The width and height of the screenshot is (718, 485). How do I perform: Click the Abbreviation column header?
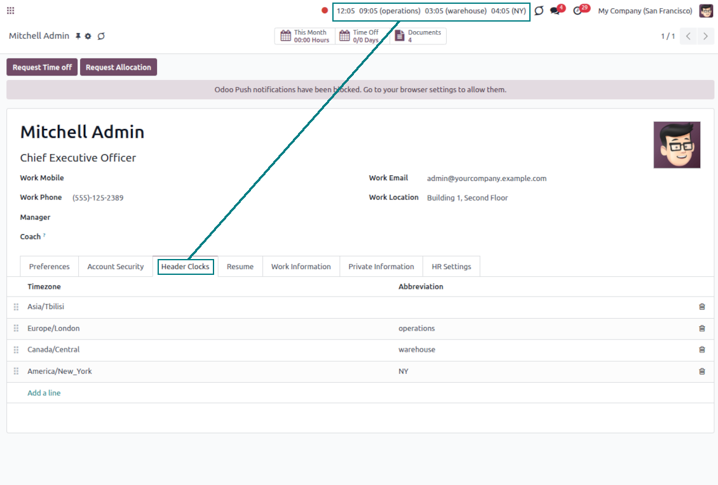pyautogui.click(x=421, y=286)
